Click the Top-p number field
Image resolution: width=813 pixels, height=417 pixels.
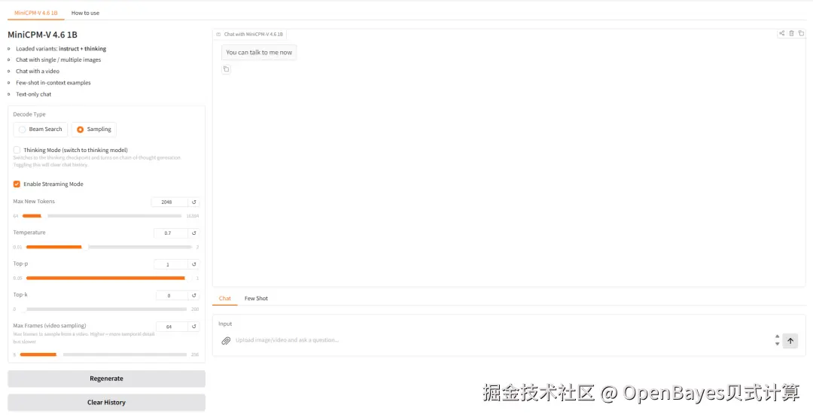click(x=171, y=264)
